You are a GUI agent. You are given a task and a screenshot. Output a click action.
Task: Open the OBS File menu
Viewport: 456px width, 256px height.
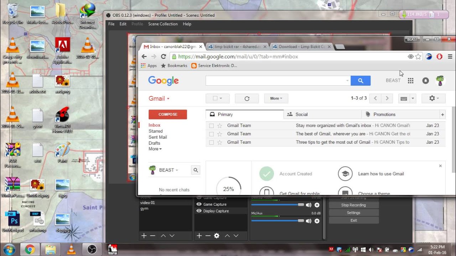tap(111, 24)
